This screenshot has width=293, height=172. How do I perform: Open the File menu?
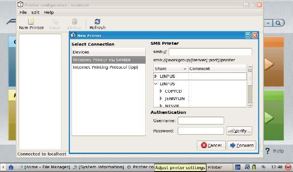click(x=23, y=12)
